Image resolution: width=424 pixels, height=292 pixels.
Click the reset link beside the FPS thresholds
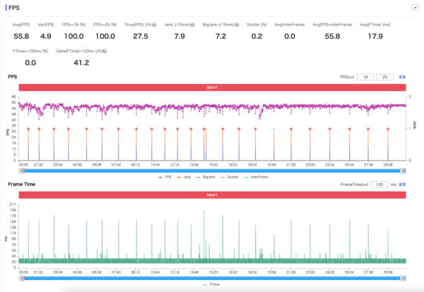point(402,77)
